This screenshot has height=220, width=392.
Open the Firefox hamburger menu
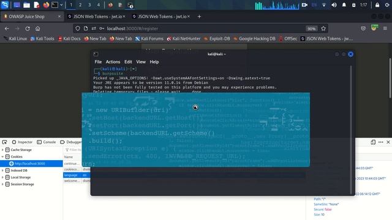385,29
